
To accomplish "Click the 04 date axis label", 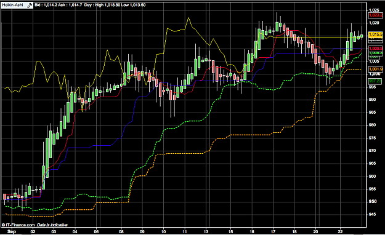I will pyautogui.click(x=75, y=231).
